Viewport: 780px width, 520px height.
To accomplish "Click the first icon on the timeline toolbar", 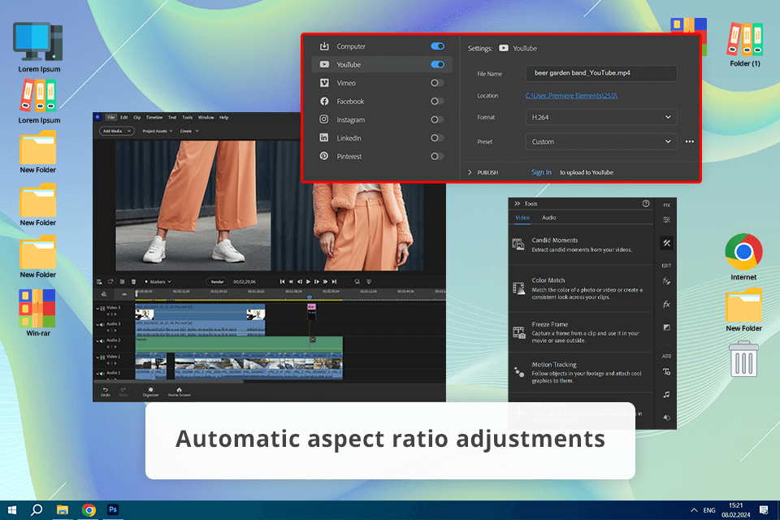I will pyautogui.click(x=99, y=282).
